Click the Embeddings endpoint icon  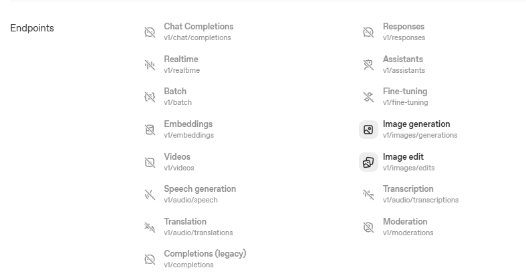150,130
